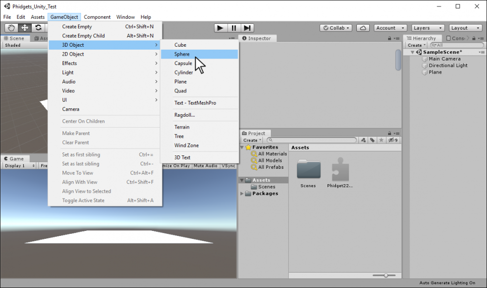Click the Step frame button
Viewport: 487px width, 288px height.
coord(247,28)
